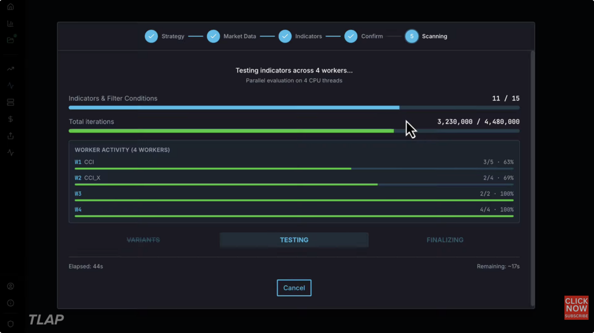594x333 pixels.
Task: Open the stacked rows layout sidebar icon
Action: tap(11, 103)
